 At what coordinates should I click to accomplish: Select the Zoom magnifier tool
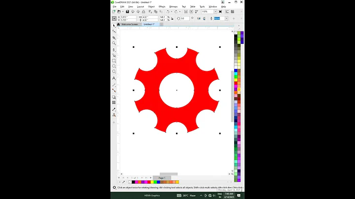pos(114,43)
